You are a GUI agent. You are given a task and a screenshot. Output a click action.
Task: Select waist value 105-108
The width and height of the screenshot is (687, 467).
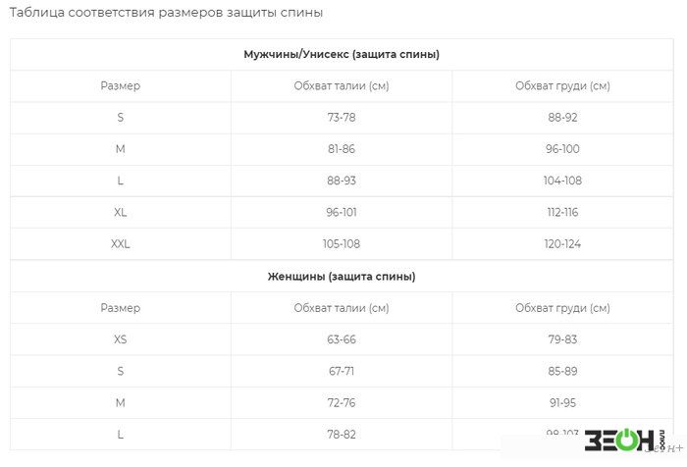point(342,244)
